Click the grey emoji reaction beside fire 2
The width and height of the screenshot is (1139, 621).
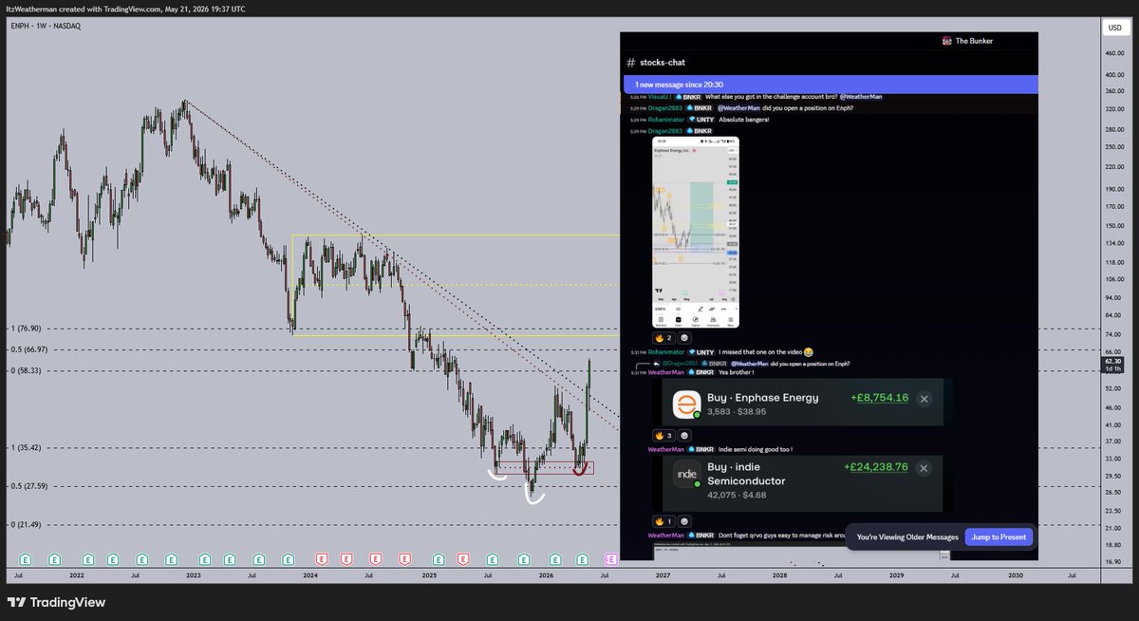coord(684,337)
